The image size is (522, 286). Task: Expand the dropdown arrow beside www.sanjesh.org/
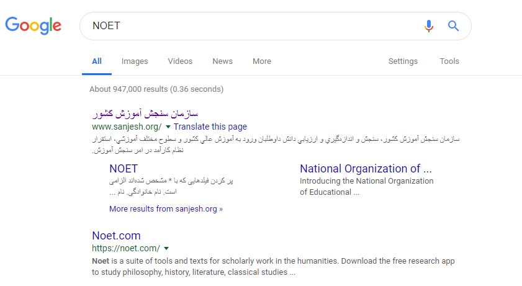pos(168,127)
